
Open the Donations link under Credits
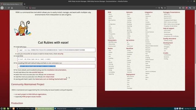click(166, 57)
